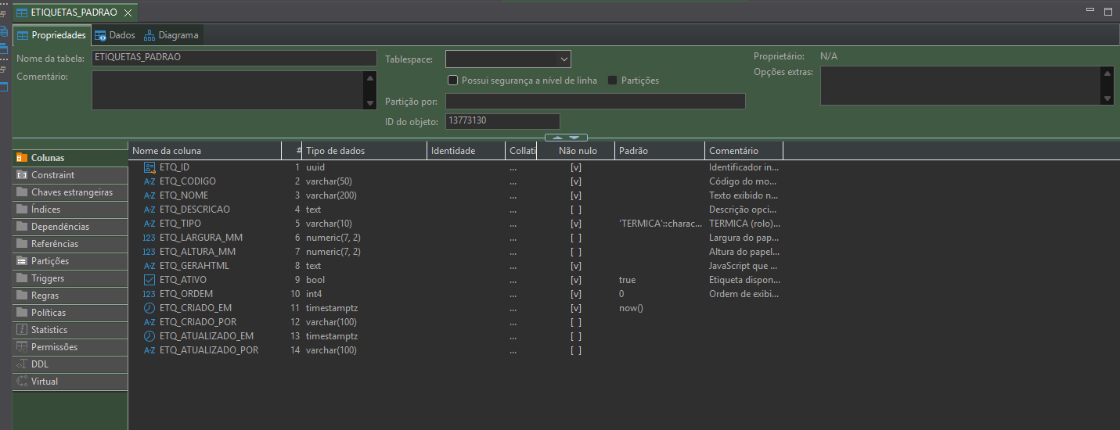
Task: Click the ETQ_DESCRICAO text type icon
Action: pos(149,210)
